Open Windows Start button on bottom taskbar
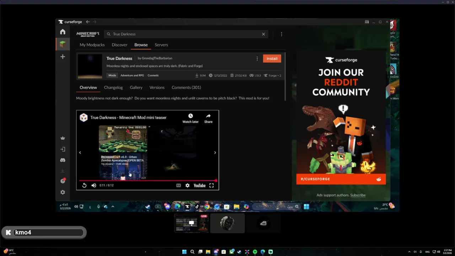The image size is (455, 256). click(x=184, y=252)
